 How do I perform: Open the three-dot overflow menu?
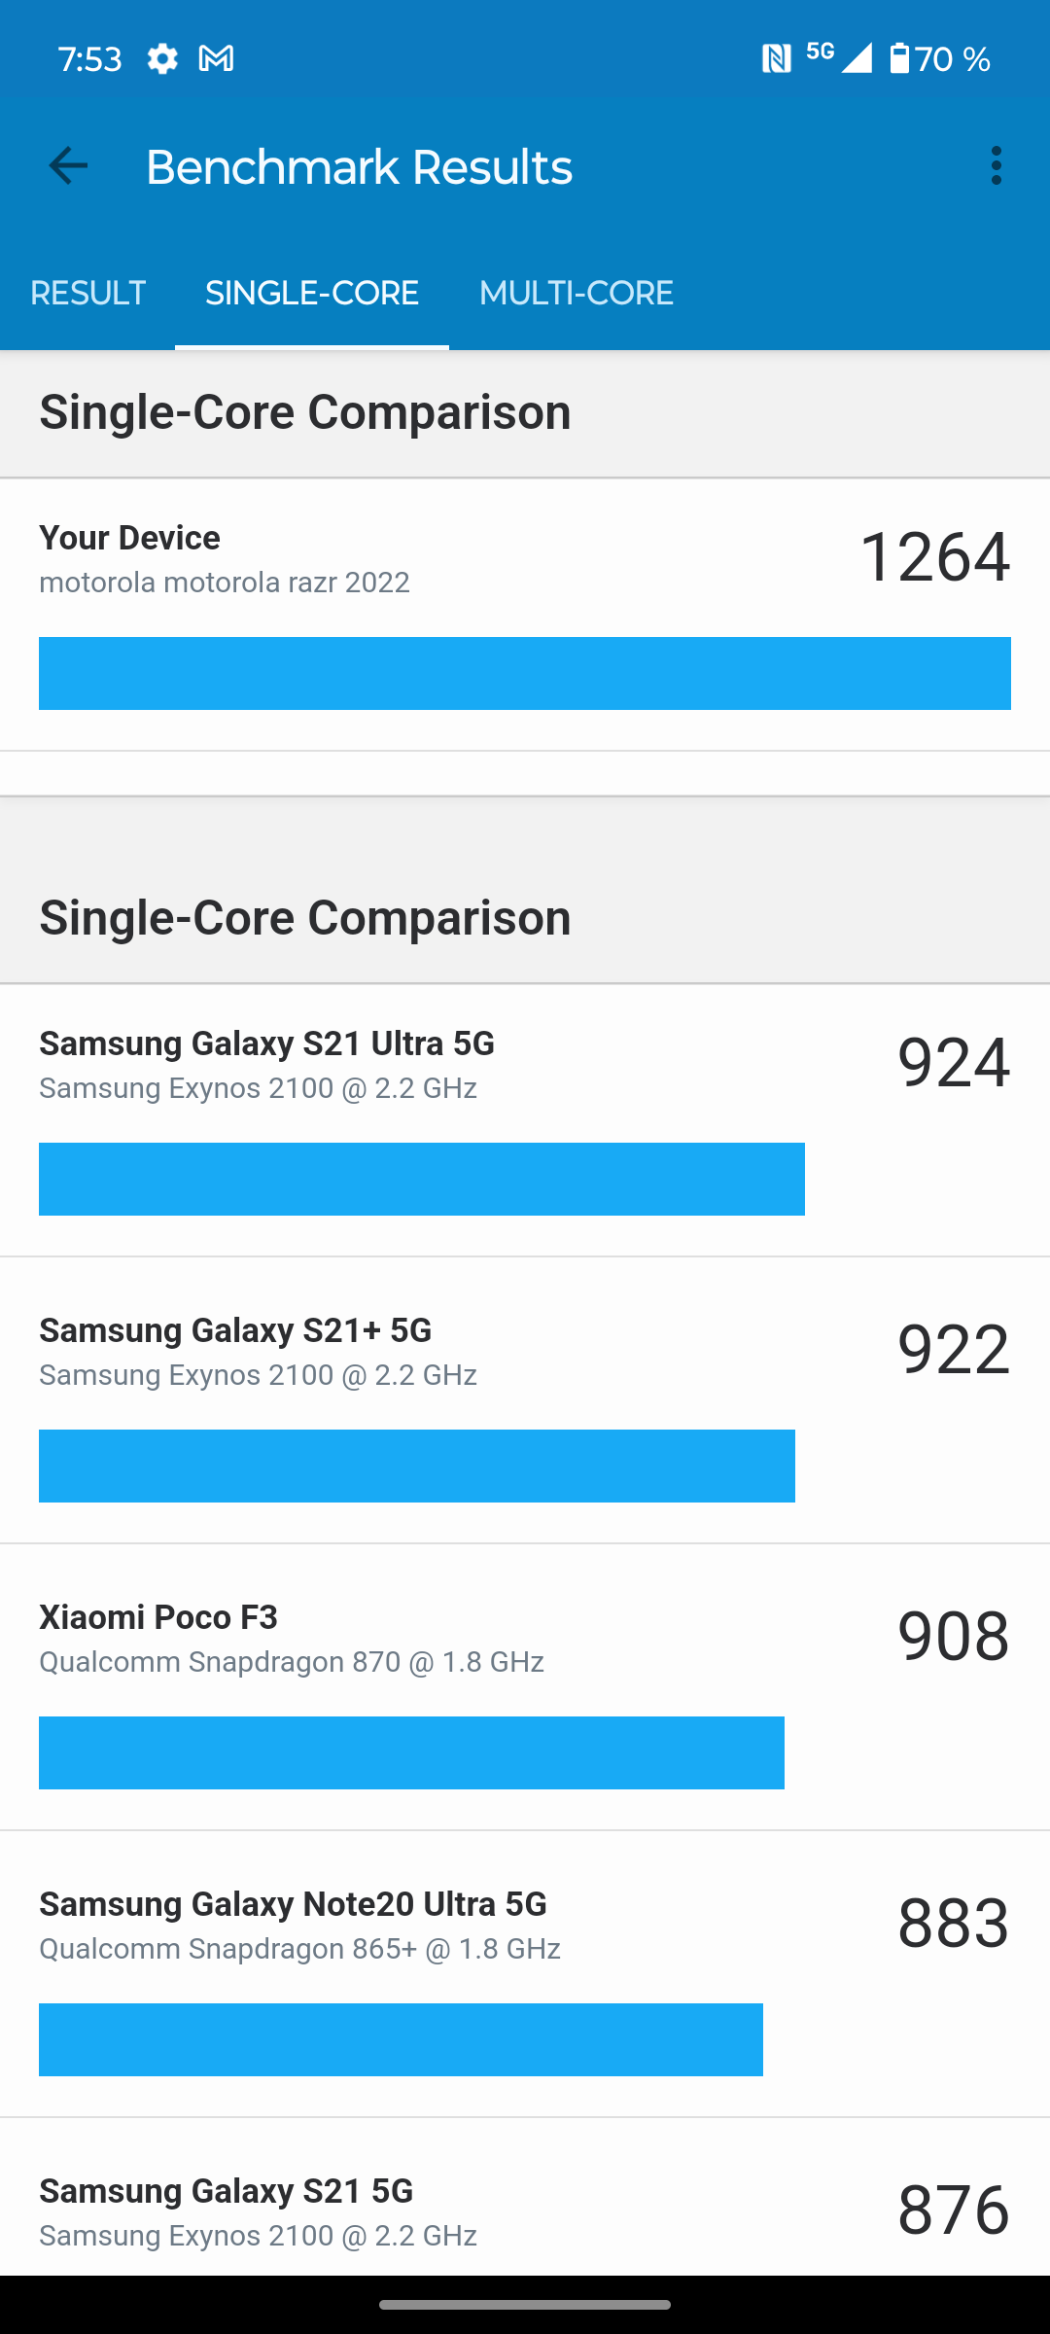[996, 166]
